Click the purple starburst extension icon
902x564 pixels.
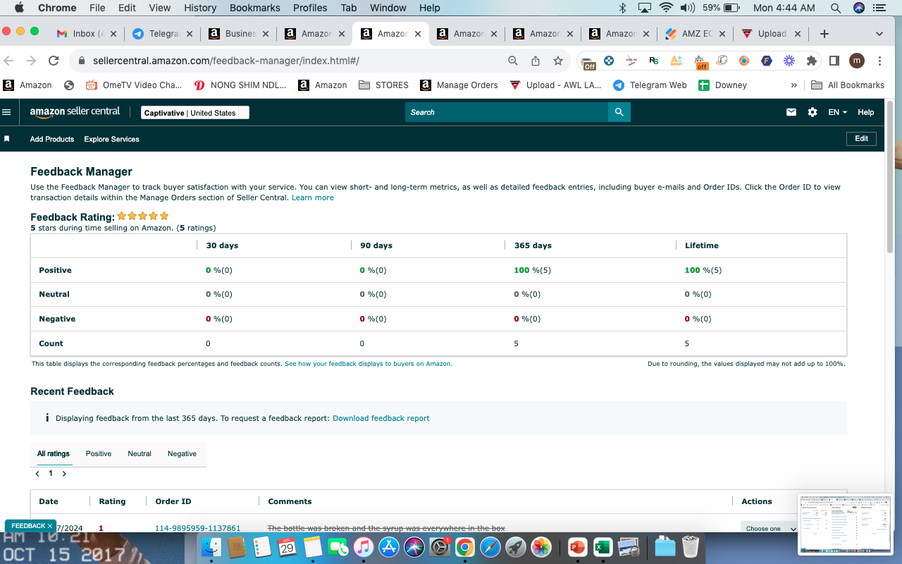pos(789,61)
